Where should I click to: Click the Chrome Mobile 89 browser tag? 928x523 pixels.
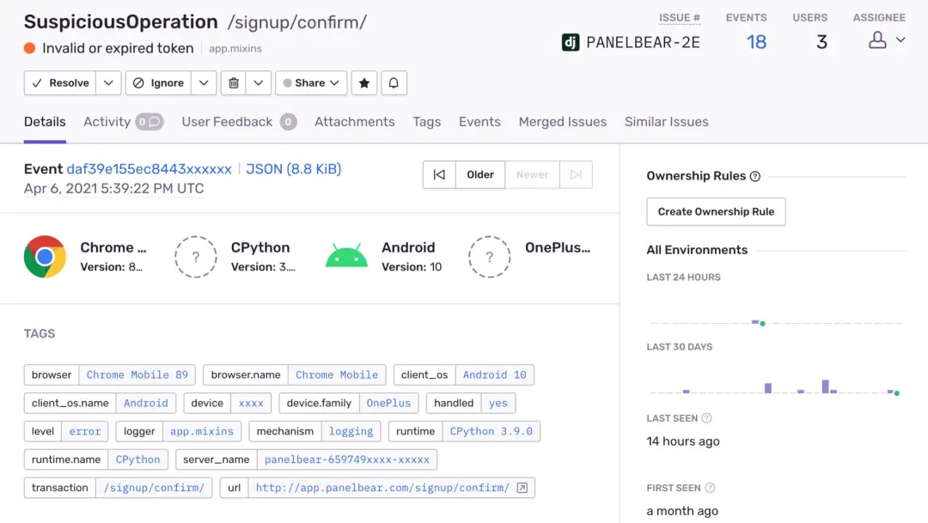point(137,374)
